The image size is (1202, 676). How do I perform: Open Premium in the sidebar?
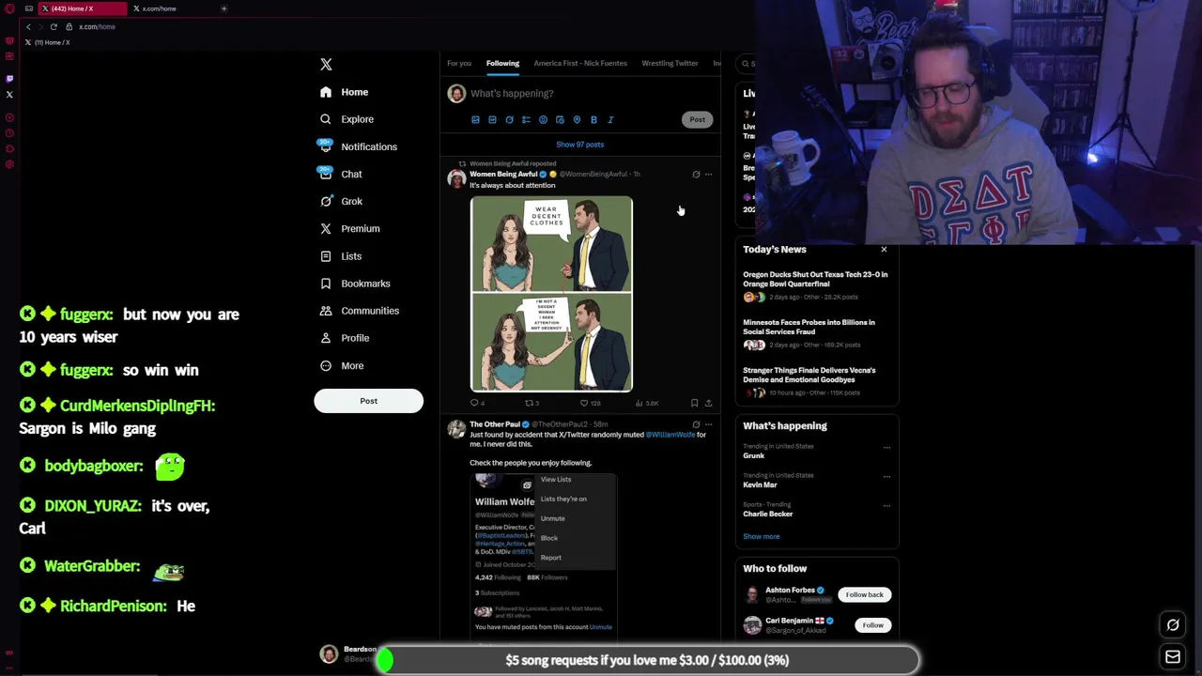click(349, 228)
